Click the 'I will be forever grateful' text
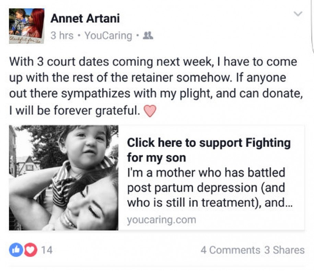This screenshot has width=314, height=271. coord(74,111)
